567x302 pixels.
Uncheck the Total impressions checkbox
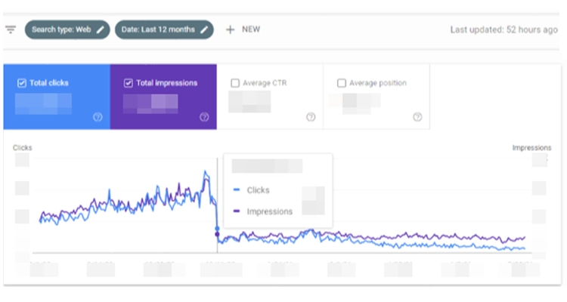tap(128, 83)
